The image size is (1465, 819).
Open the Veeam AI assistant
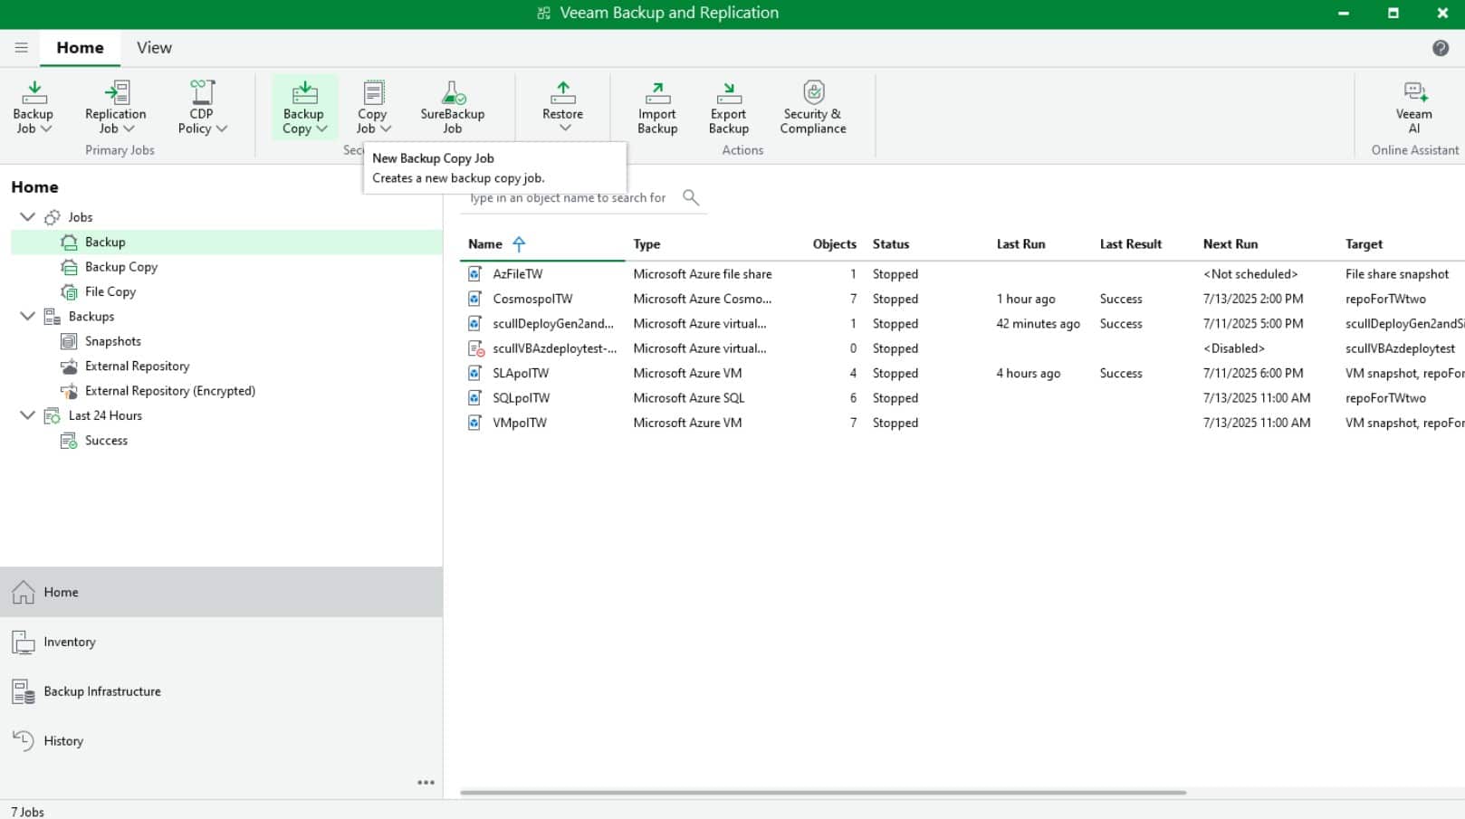pyautogui.click(x=1413, y=107)
